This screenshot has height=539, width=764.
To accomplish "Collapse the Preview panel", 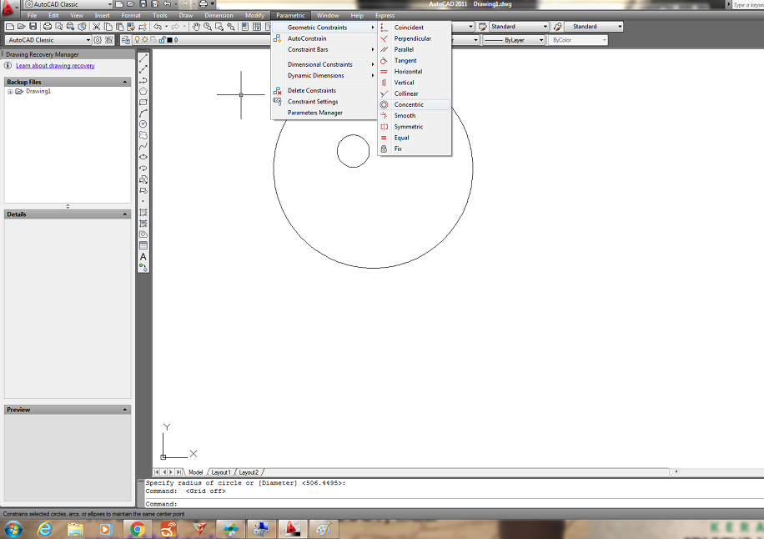I will 125,410.
